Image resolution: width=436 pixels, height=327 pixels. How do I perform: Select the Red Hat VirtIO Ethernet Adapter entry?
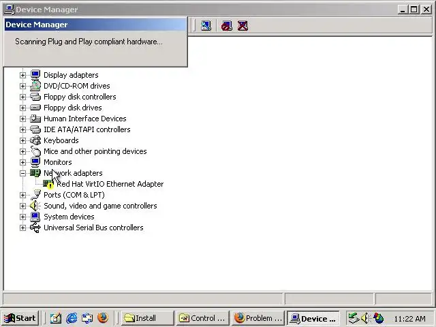tap(110, 184)
